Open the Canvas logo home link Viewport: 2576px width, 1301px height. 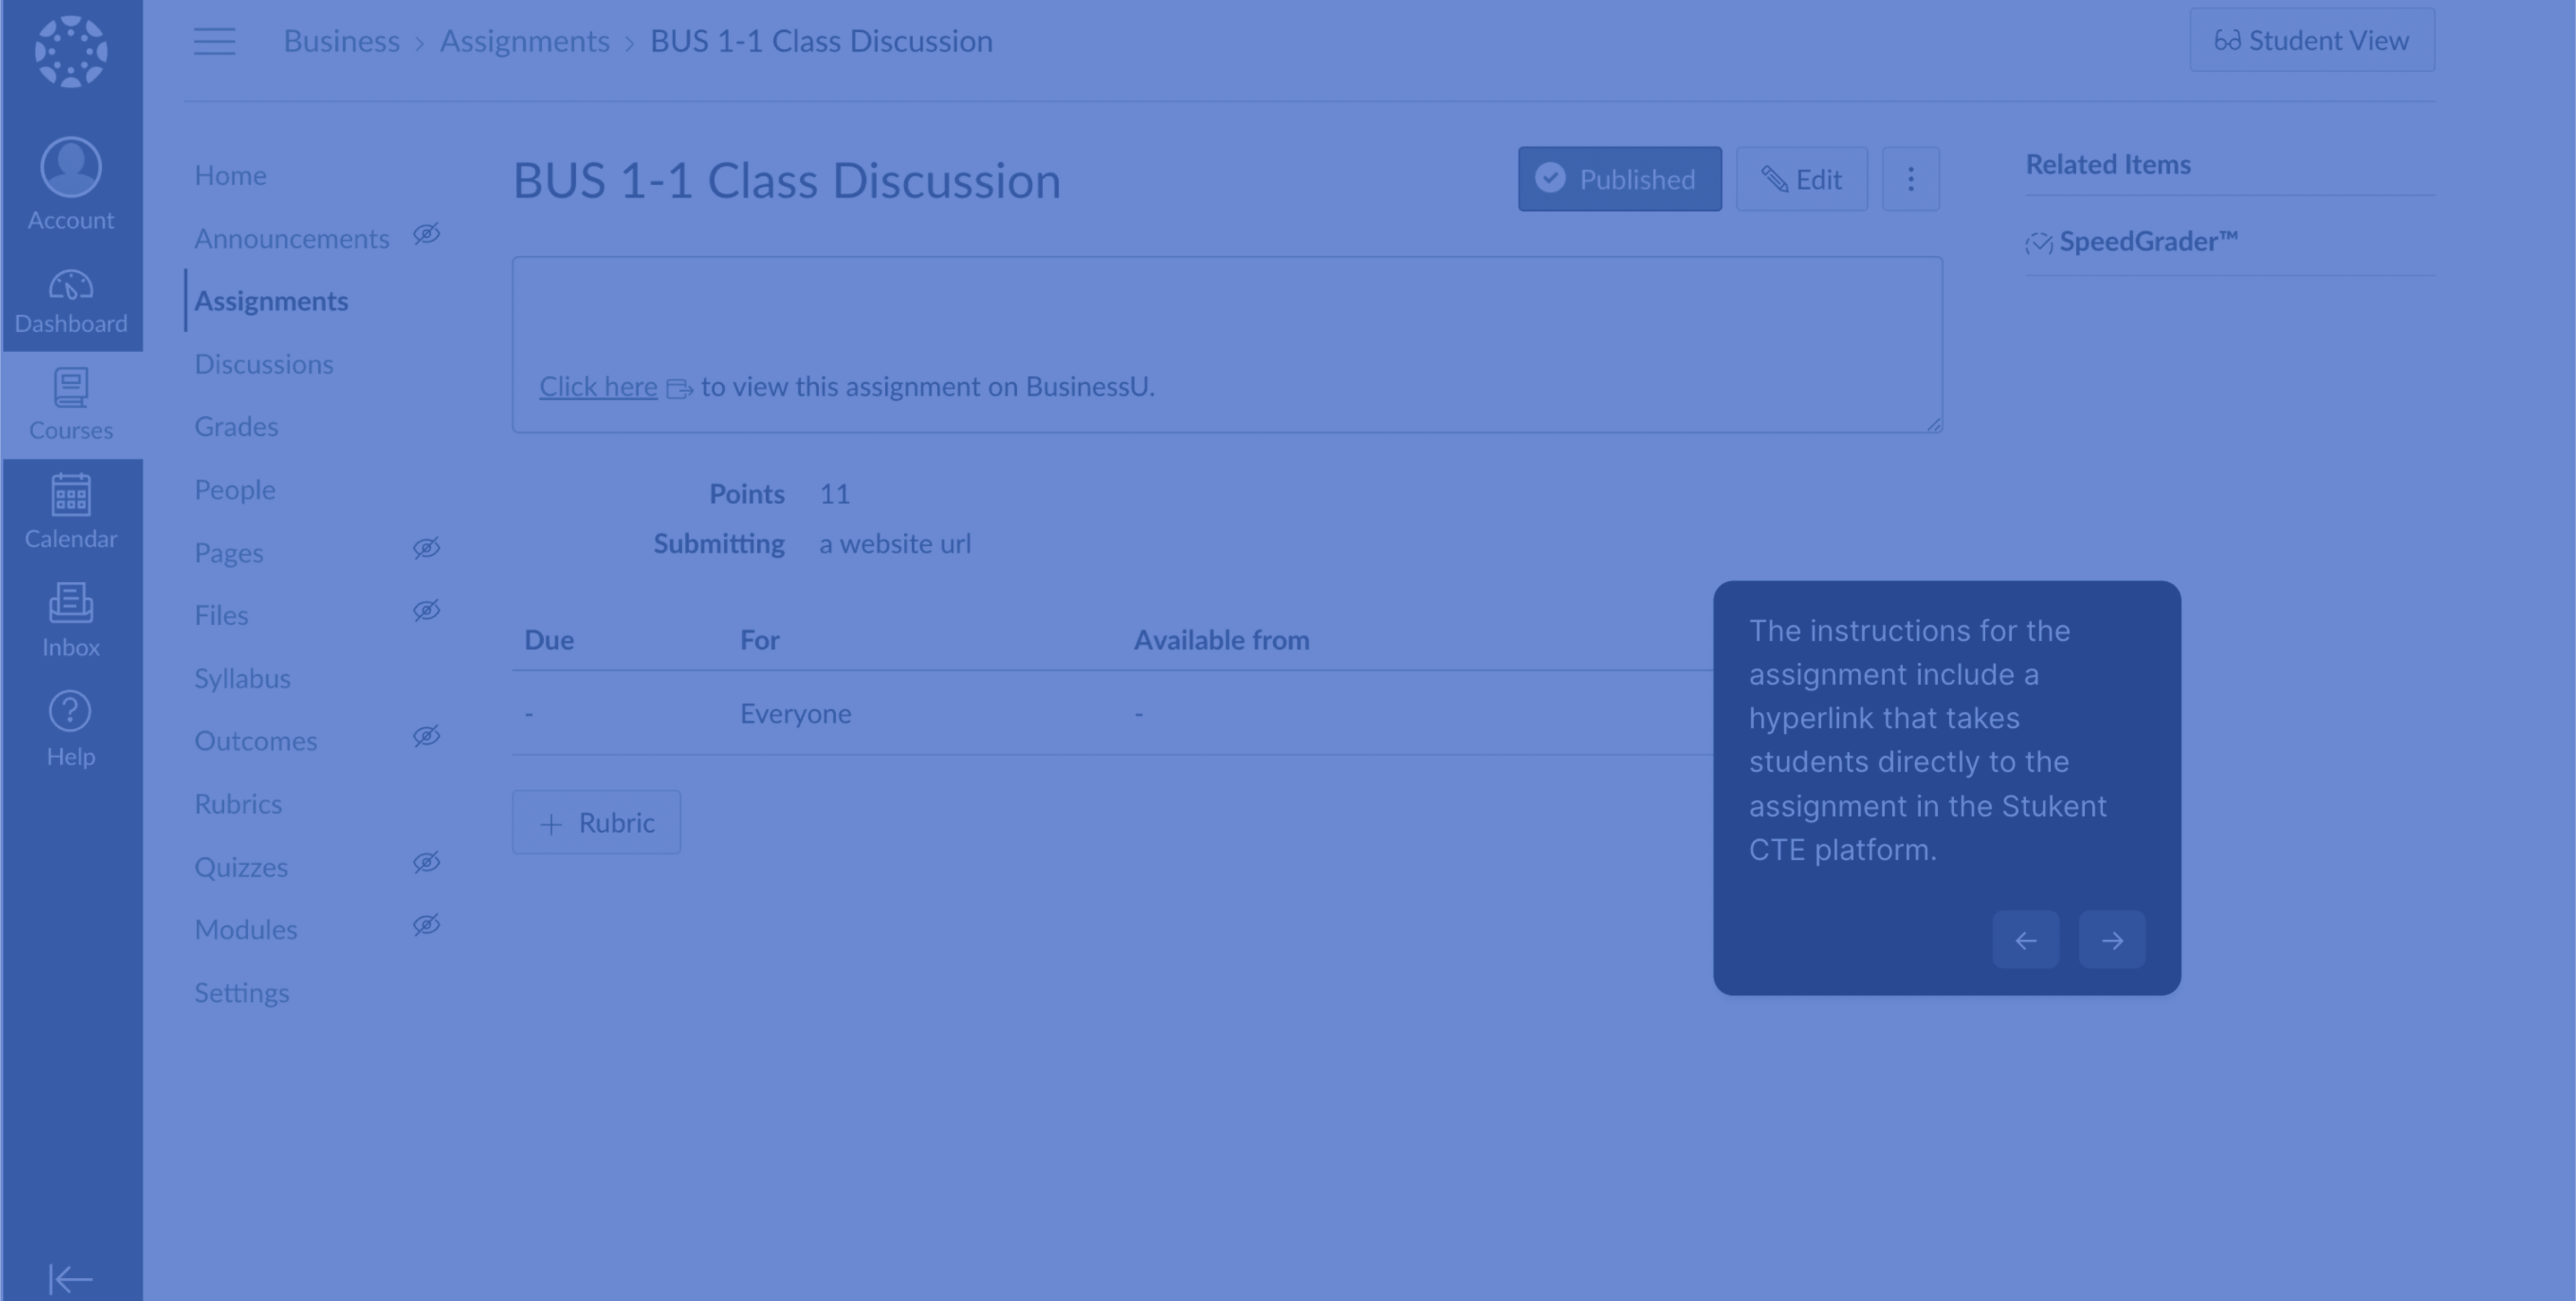(x=71, y=51)
